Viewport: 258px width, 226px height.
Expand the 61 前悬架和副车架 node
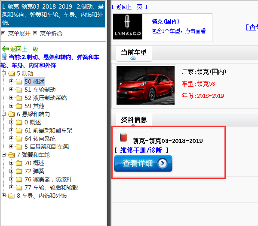point(11,130)
